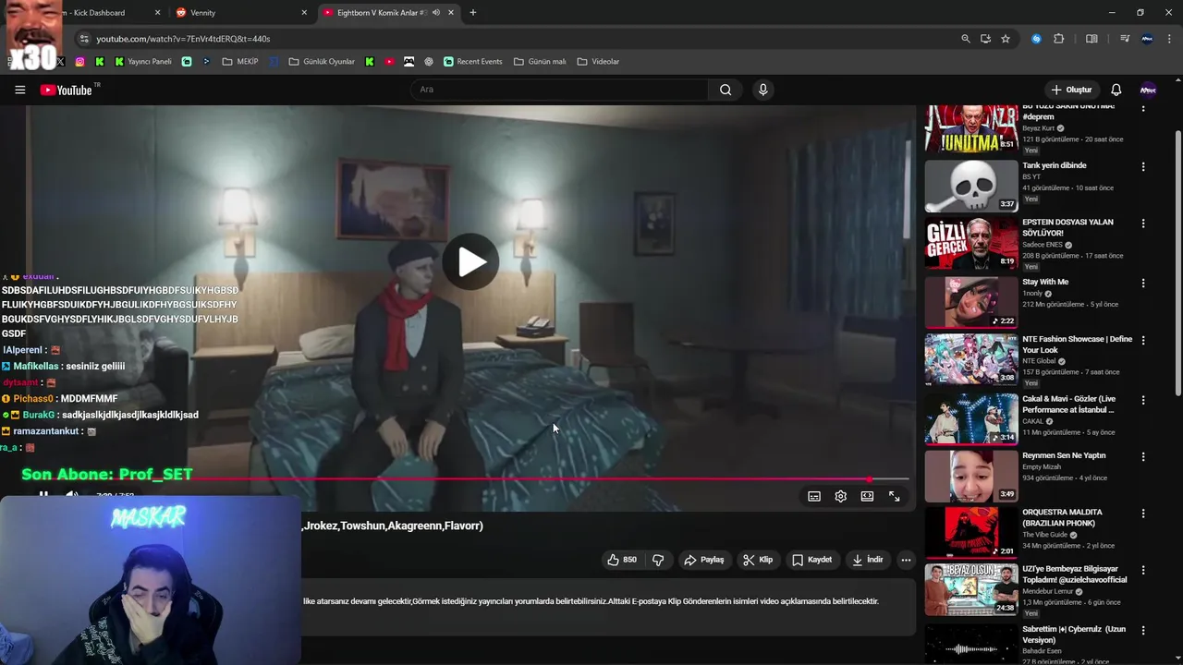Open video player settings gear
Screen dimensions: 1183x665
point(841,496)
